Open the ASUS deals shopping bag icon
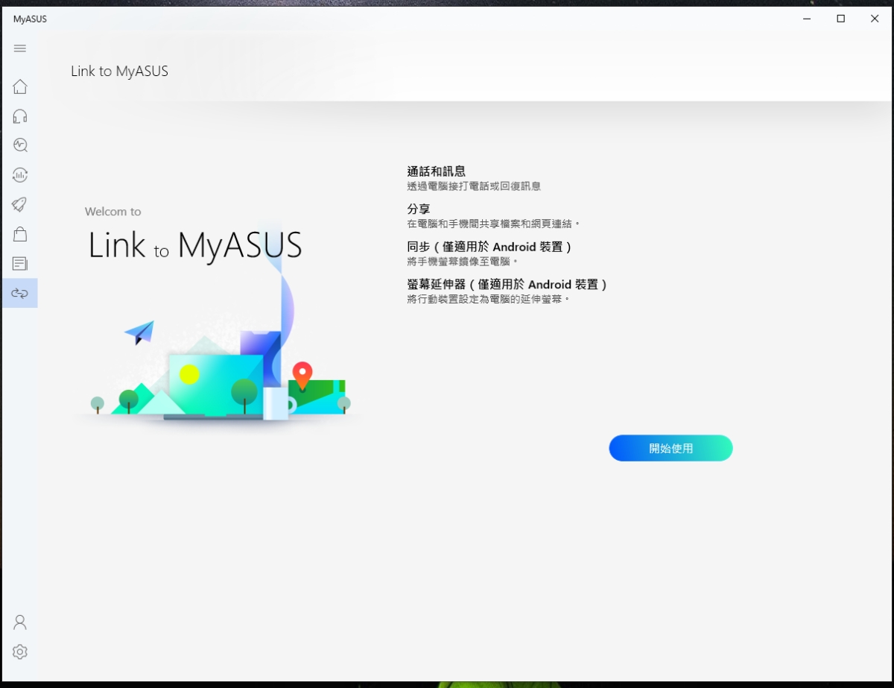 [20, 234]
